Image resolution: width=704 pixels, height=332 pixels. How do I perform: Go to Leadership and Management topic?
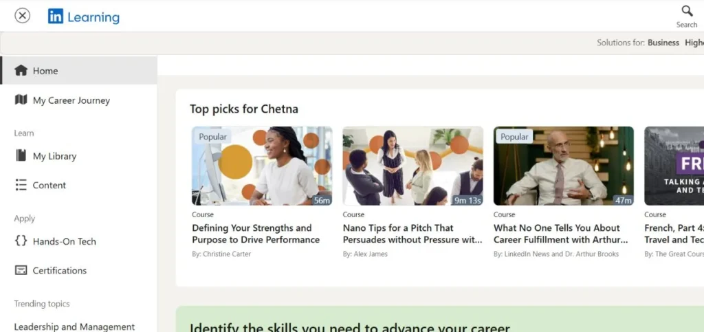(x=74, y=327)
